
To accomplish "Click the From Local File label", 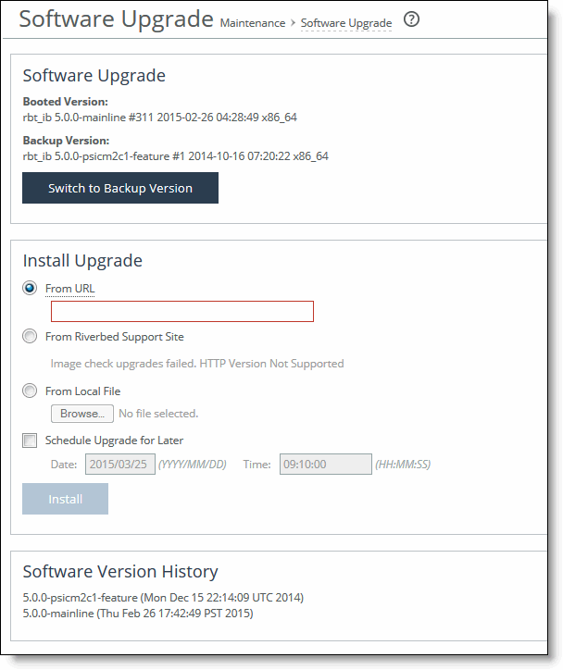I will (83, 391).
